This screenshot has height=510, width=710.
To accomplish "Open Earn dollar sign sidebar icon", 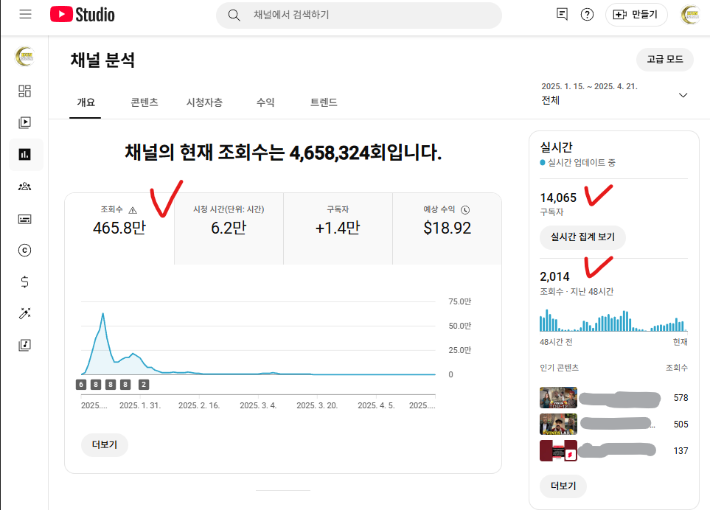I will (x=24, y=282).
